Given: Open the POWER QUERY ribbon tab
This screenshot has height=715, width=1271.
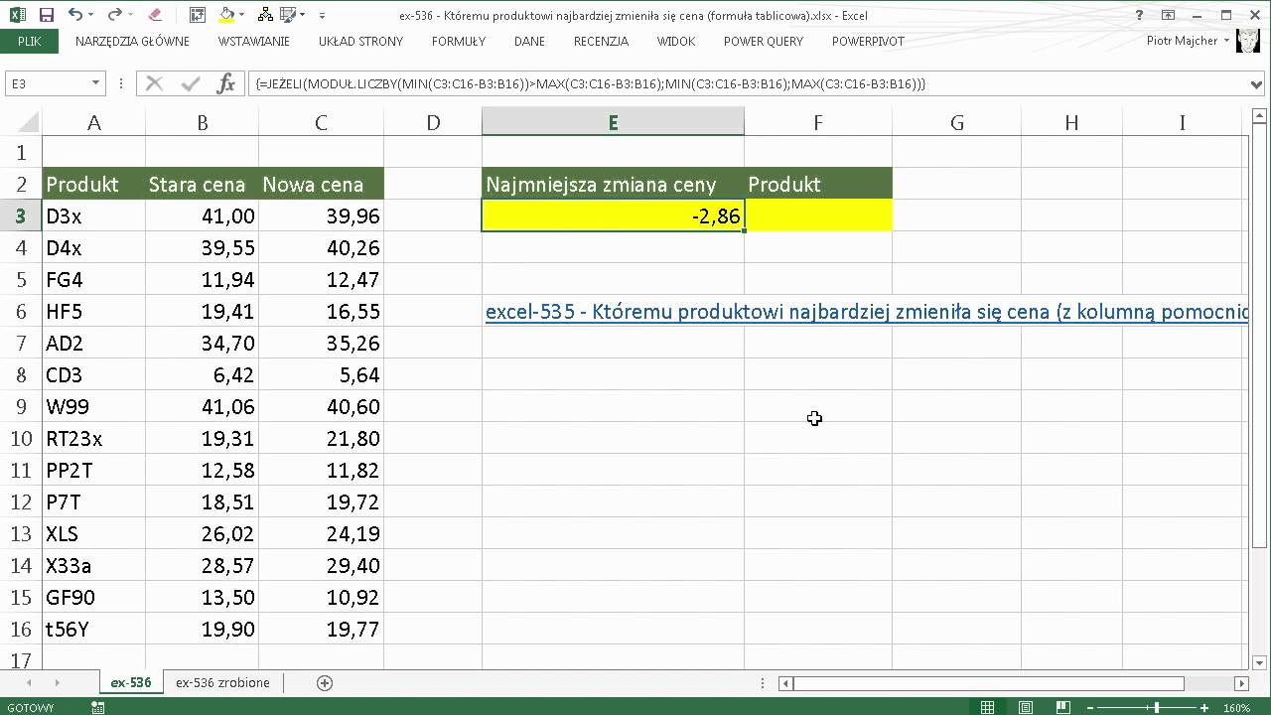Looking at the screenshot, I should [x=764, y=42].
